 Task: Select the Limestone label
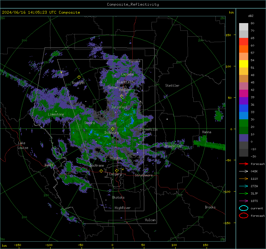pyautogui.click(x=56, y=114)
